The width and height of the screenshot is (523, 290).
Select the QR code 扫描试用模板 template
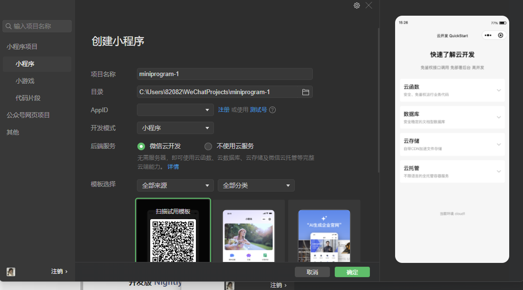coord(173,231)
